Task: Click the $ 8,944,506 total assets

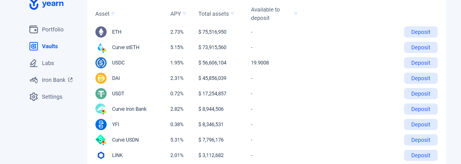Action: 211,109
